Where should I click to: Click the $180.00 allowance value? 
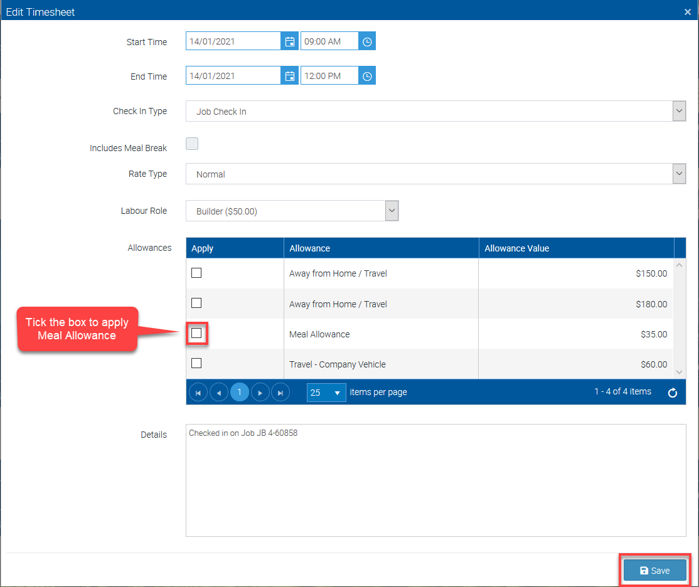[651, 304]
